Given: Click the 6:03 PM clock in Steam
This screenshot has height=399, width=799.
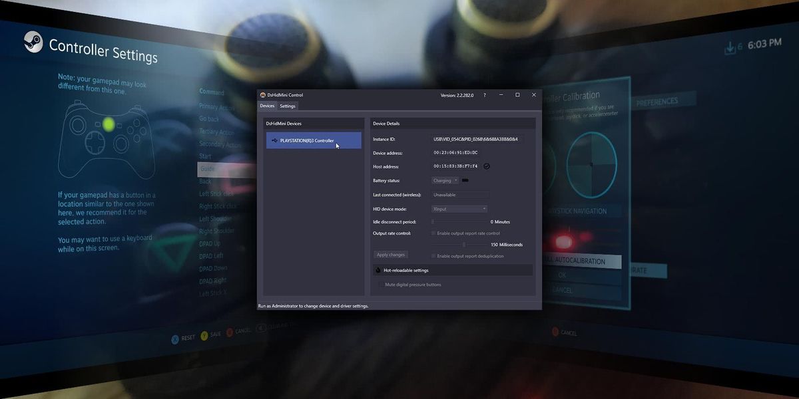Looking at the screenshot, I should click(764, 44).
